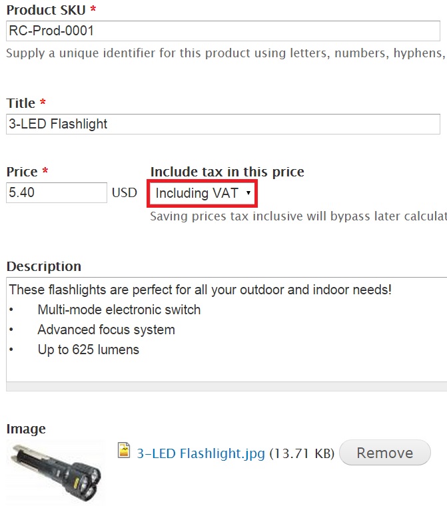This screenshot has width=447, height=508.
Task: Open the 3-LED Flashlight.jpg file link
Action: [201, 453]
